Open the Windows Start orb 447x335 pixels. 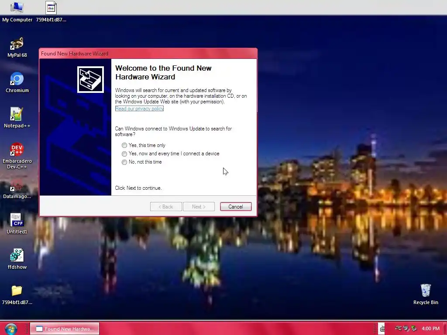11,329
